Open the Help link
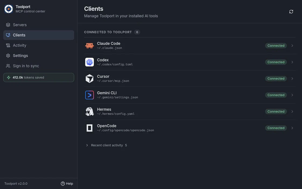The height and width of the screenshot is (189, 302). click(x=67, y=184)
